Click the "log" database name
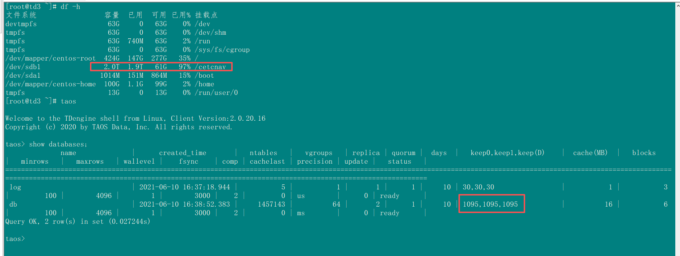Viewport: 680px width, 256px height. (x=15, y=187)
